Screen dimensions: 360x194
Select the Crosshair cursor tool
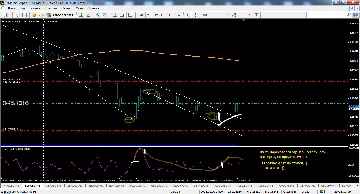tap(195, 15)
